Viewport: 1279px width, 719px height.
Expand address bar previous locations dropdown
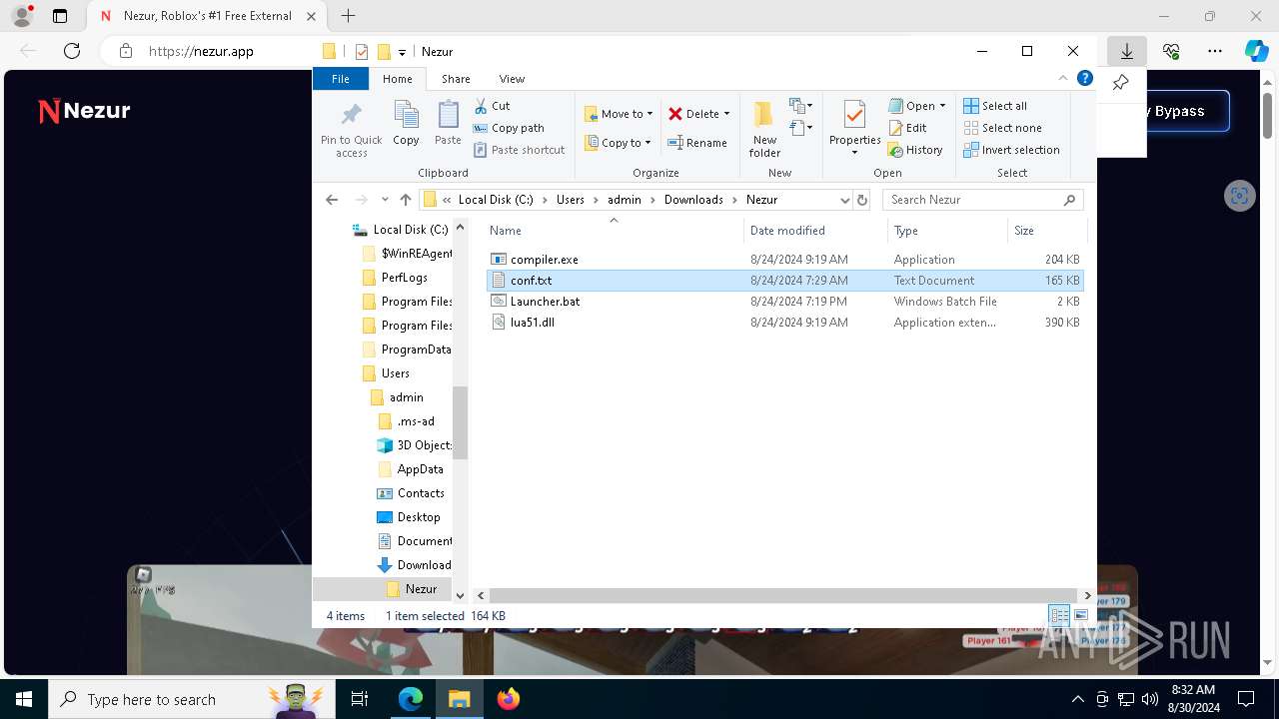click(844, 200)
